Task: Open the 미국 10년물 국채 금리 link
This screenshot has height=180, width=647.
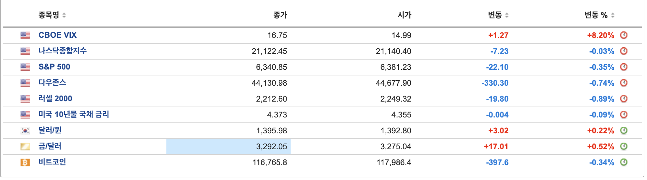Action: (74, 114)
